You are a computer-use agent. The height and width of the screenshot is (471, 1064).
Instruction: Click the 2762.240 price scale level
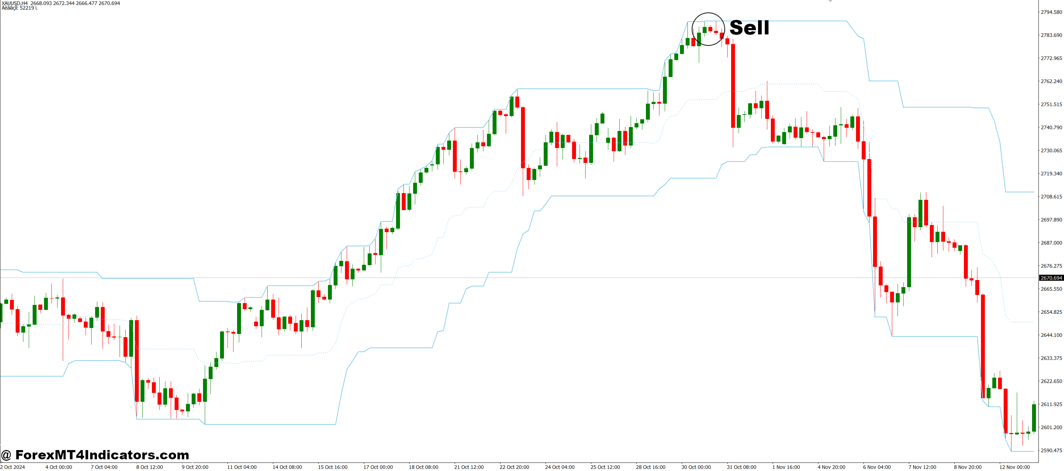[1051, 81]
